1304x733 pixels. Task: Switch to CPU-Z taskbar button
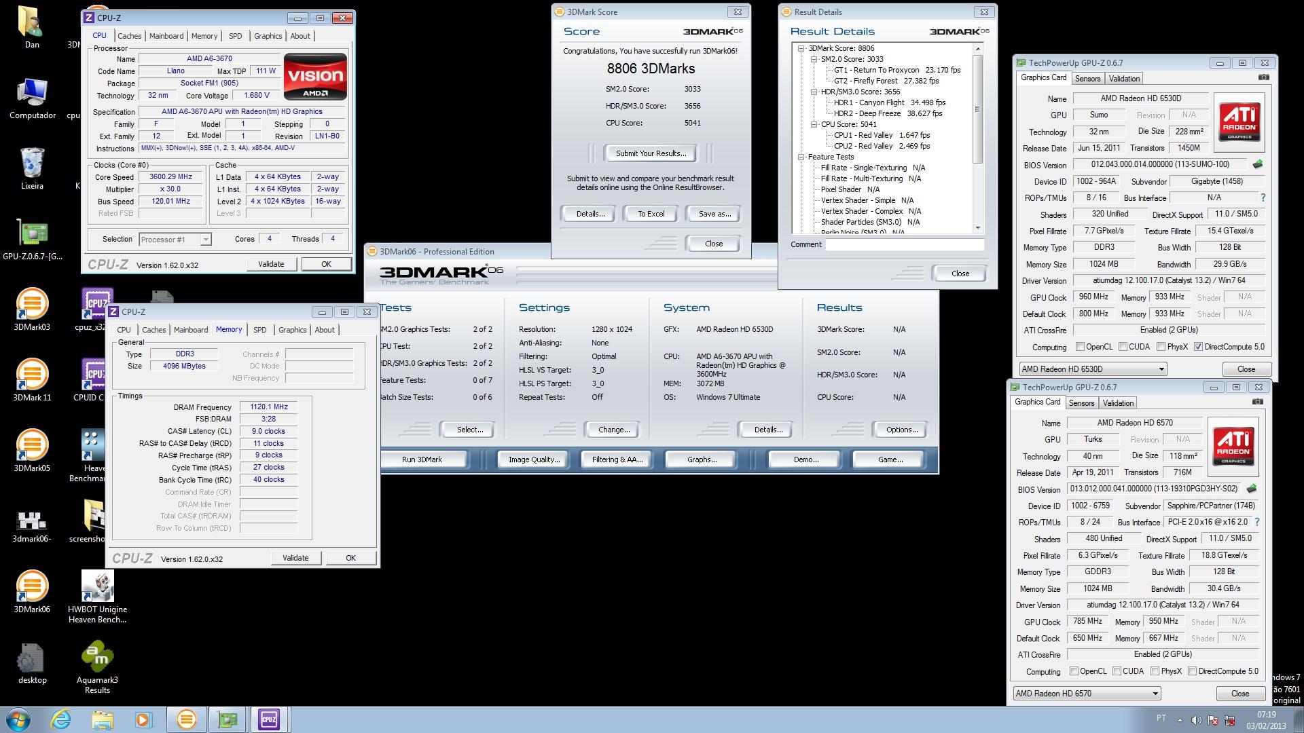tap(269, 719)
